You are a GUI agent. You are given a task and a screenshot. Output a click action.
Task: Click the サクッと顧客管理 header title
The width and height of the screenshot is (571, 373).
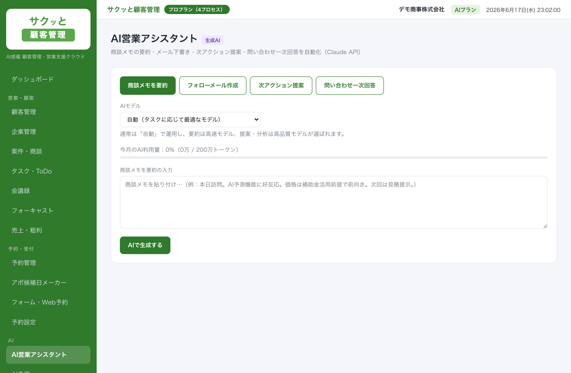(134, 10)
